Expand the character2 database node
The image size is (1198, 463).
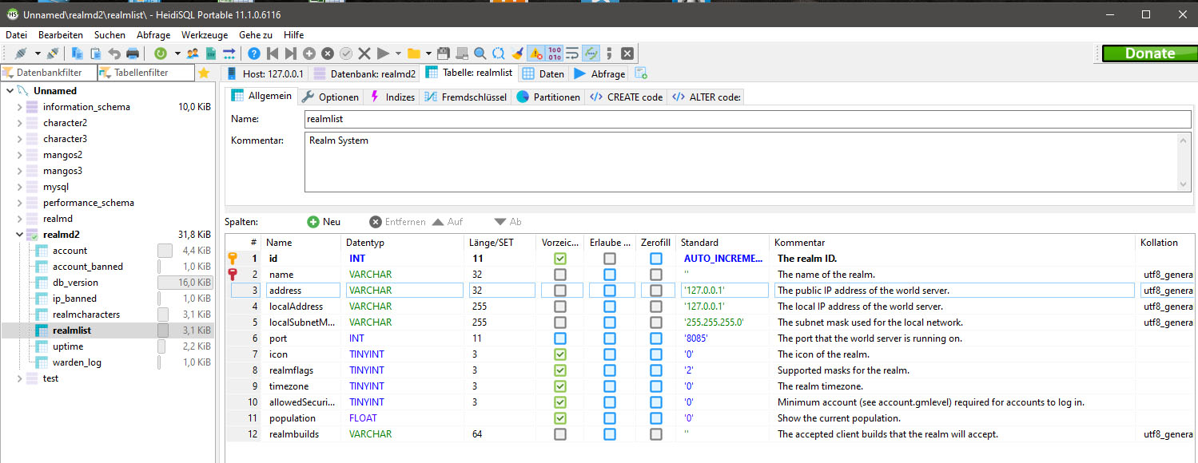pyautogui.click(x=20, y=123)
